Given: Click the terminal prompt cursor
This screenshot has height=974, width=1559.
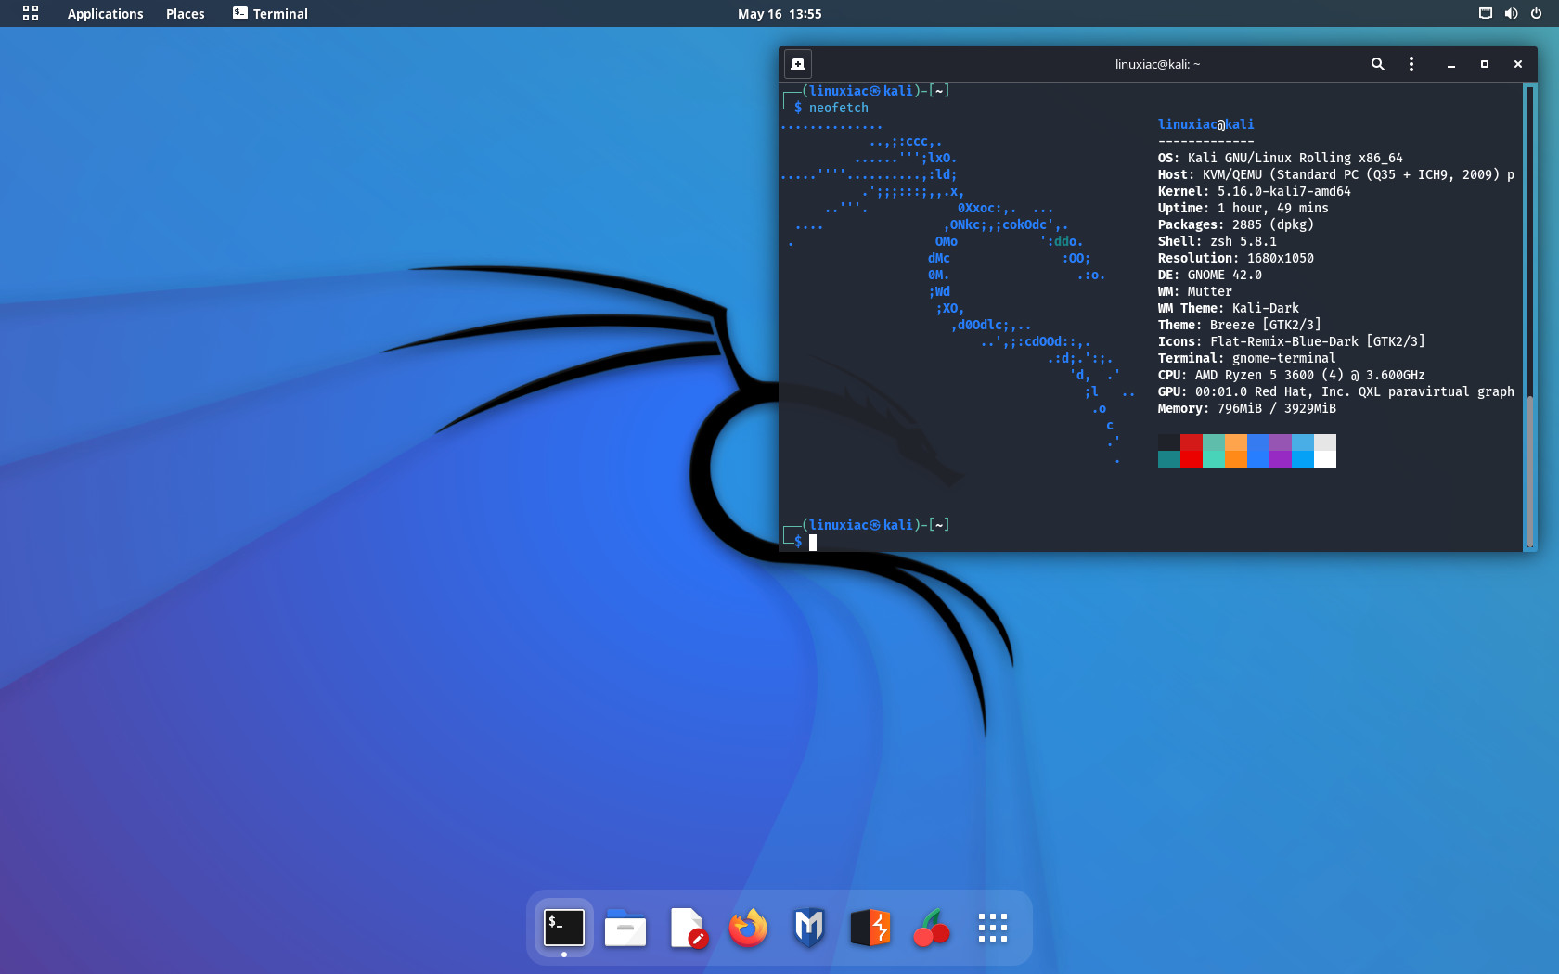Looking at the screenshot, I should tap(813, 543).
